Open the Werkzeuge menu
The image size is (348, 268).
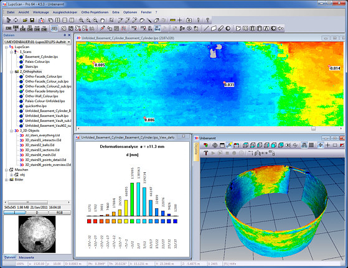coord(41,12)
